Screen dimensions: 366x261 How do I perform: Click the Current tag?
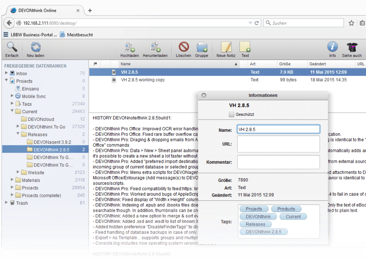click(293, 217)
